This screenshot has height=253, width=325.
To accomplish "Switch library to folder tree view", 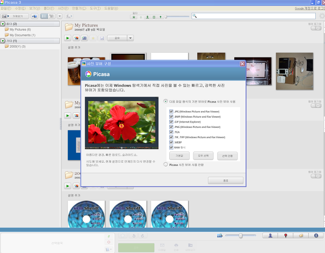I will (x=52, y=16).
